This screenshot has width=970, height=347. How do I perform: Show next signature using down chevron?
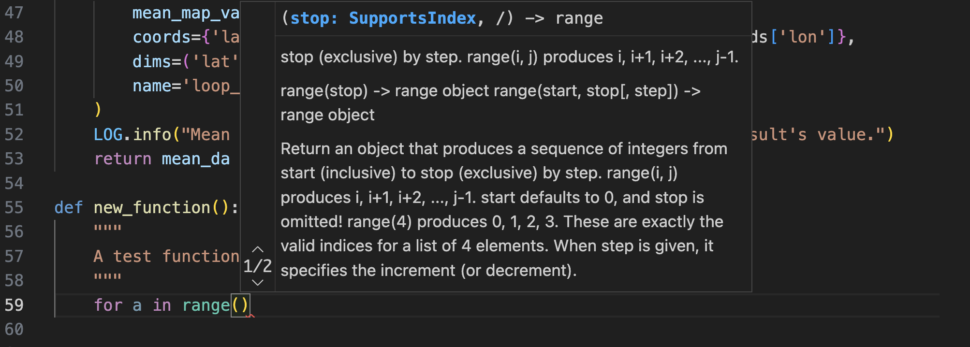point(258,283)
